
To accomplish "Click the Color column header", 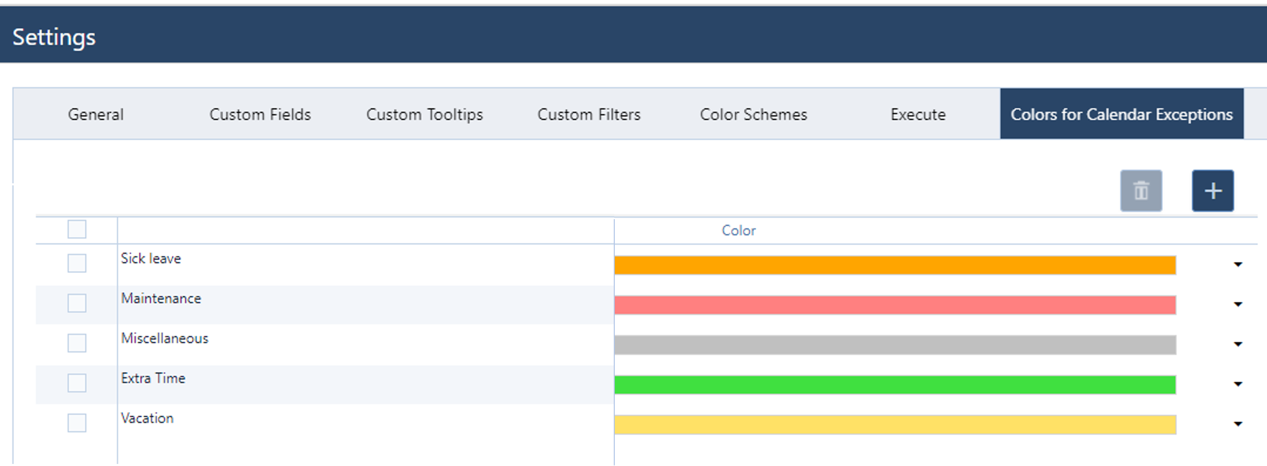I will pos(738,230).
